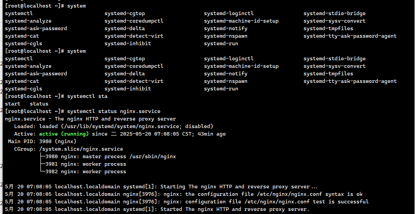Click the green "active (running)" status text
Viewport: 415px width, 214px height.
[64, 134]
